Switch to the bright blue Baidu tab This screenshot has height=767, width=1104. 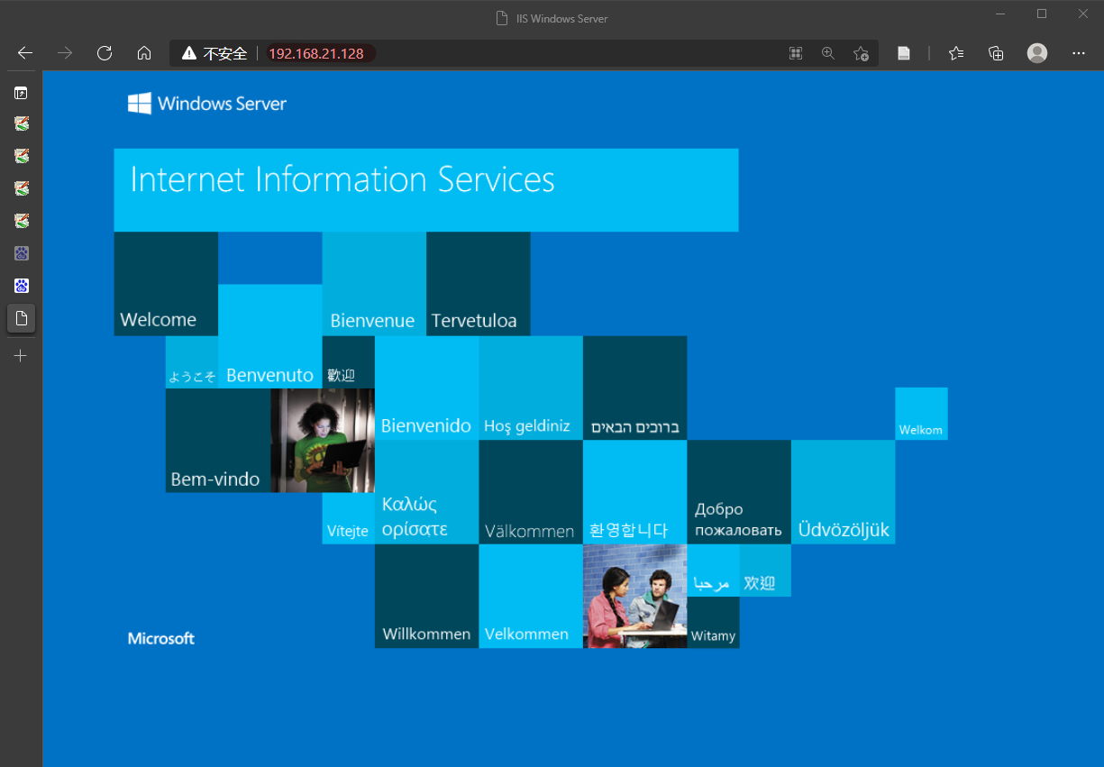22,286
